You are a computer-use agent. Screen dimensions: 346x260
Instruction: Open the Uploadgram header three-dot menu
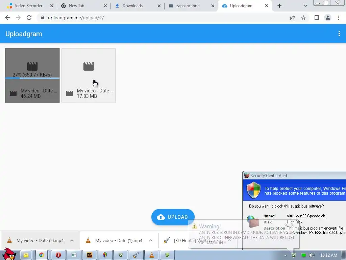tap(339, 34)
